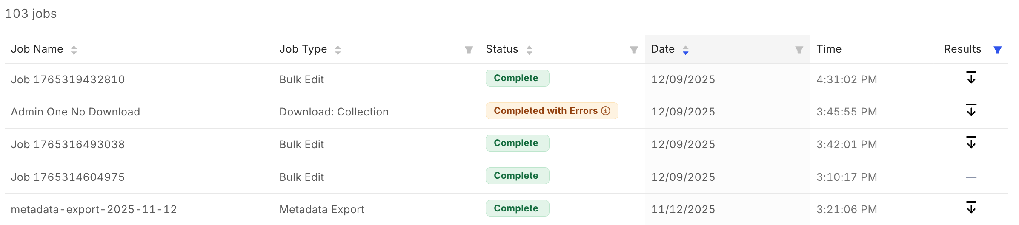This screenshot has height=225, width=1019.
Task: Open the Date column filter
Action: 799,50
